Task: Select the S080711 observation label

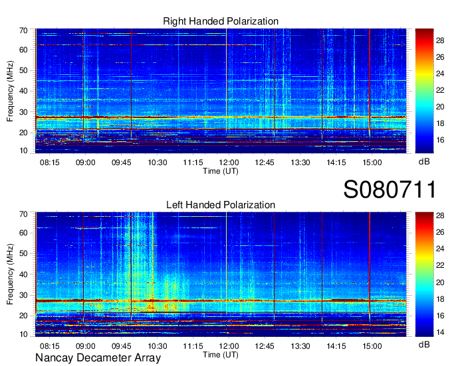Action: (x=390, y=189)
